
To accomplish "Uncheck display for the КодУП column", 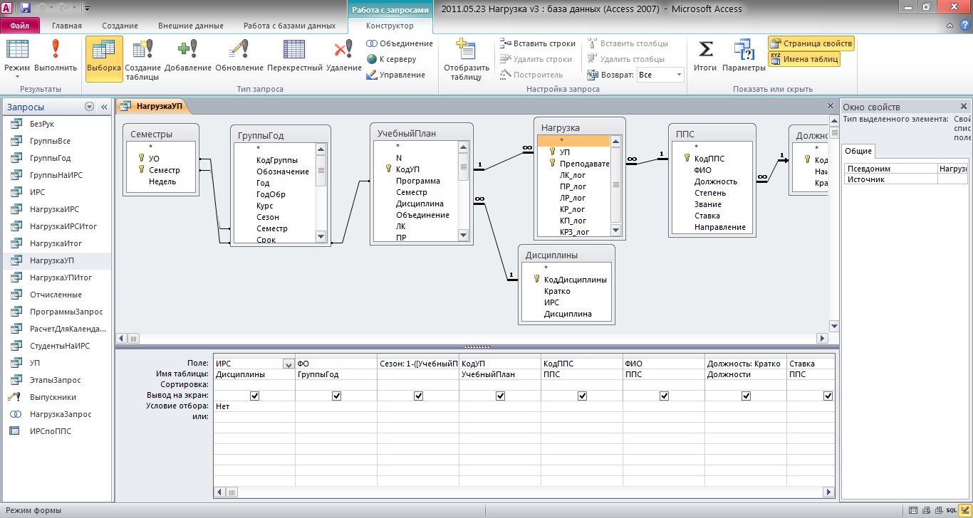I will tap(500, 396).
